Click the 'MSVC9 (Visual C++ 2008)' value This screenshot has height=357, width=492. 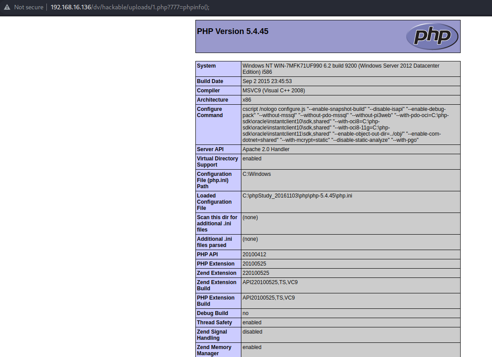pos(274,91)
